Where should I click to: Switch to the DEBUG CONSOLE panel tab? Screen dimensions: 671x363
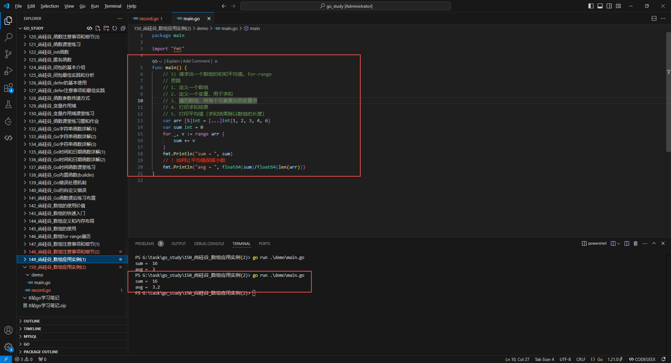coord(209,244)
